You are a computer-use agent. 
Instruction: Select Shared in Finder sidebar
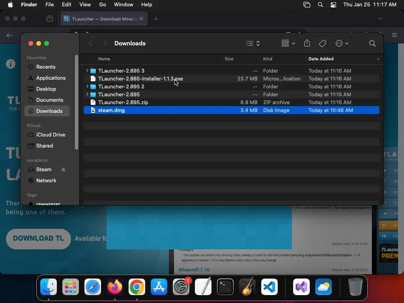pyautogui.click(x=47, y=146)
